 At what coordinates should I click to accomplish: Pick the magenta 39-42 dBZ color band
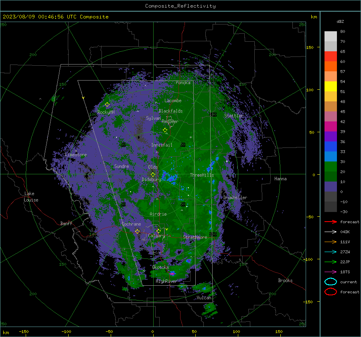(331, 127)
